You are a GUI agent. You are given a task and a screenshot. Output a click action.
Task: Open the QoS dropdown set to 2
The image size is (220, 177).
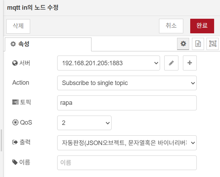point(84,123)
